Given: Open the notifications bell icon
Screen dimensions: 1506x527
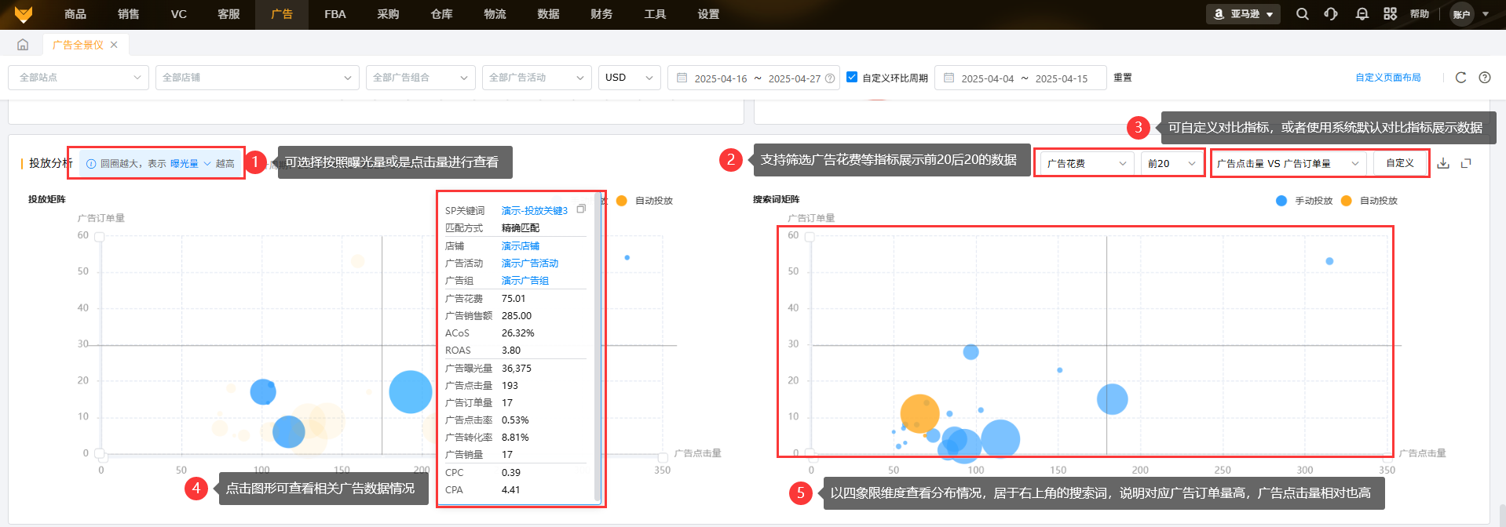Looking at the screenshot, I should [x=1362, y=14].
